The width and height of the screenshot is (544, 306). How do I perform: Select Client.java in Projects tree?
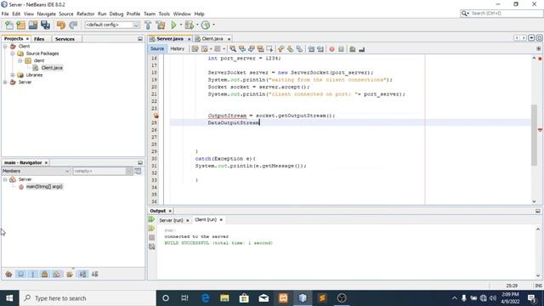coord(52,68)
